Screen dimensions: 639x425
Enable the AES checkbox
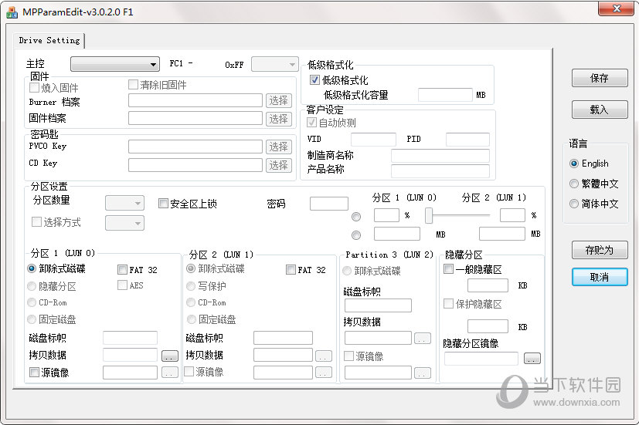pos(122,285)
